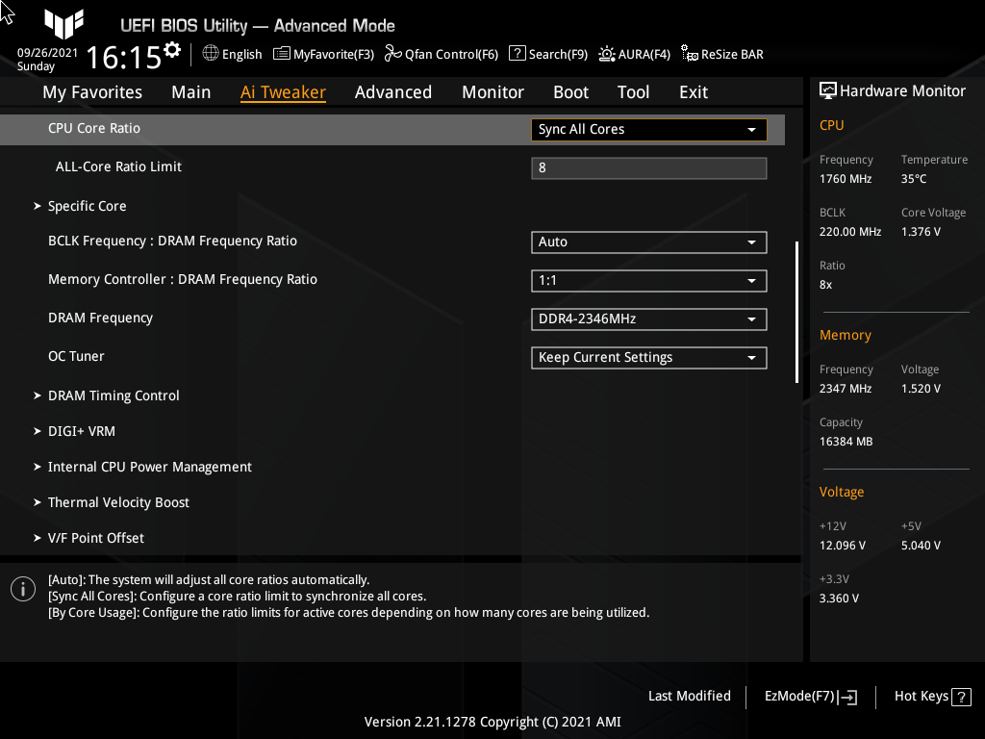Screen dimensions: 985x739
Task: Click +12V value 12.096 V
Action: [843, 546]
